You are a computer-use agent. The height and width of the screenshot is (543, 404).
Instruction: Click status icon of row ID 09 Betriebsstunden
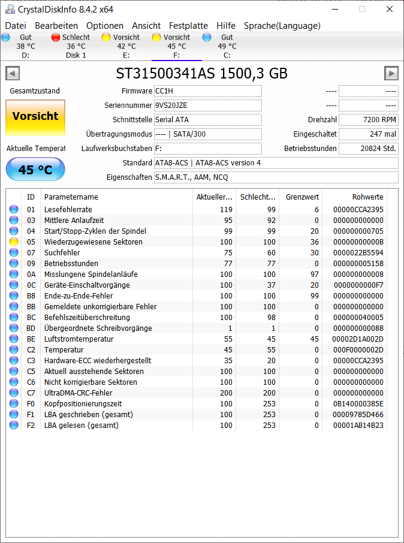14,264
